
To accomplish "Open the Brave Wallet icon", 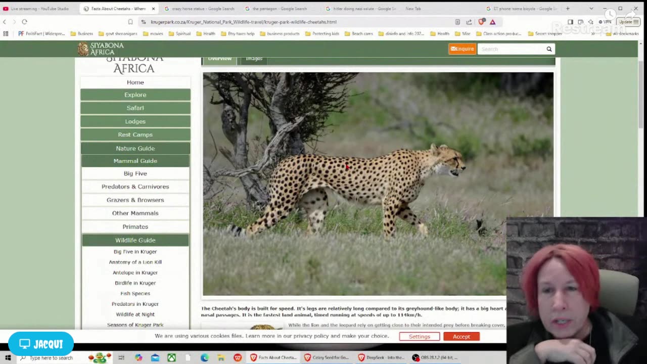I will [581, 22].
